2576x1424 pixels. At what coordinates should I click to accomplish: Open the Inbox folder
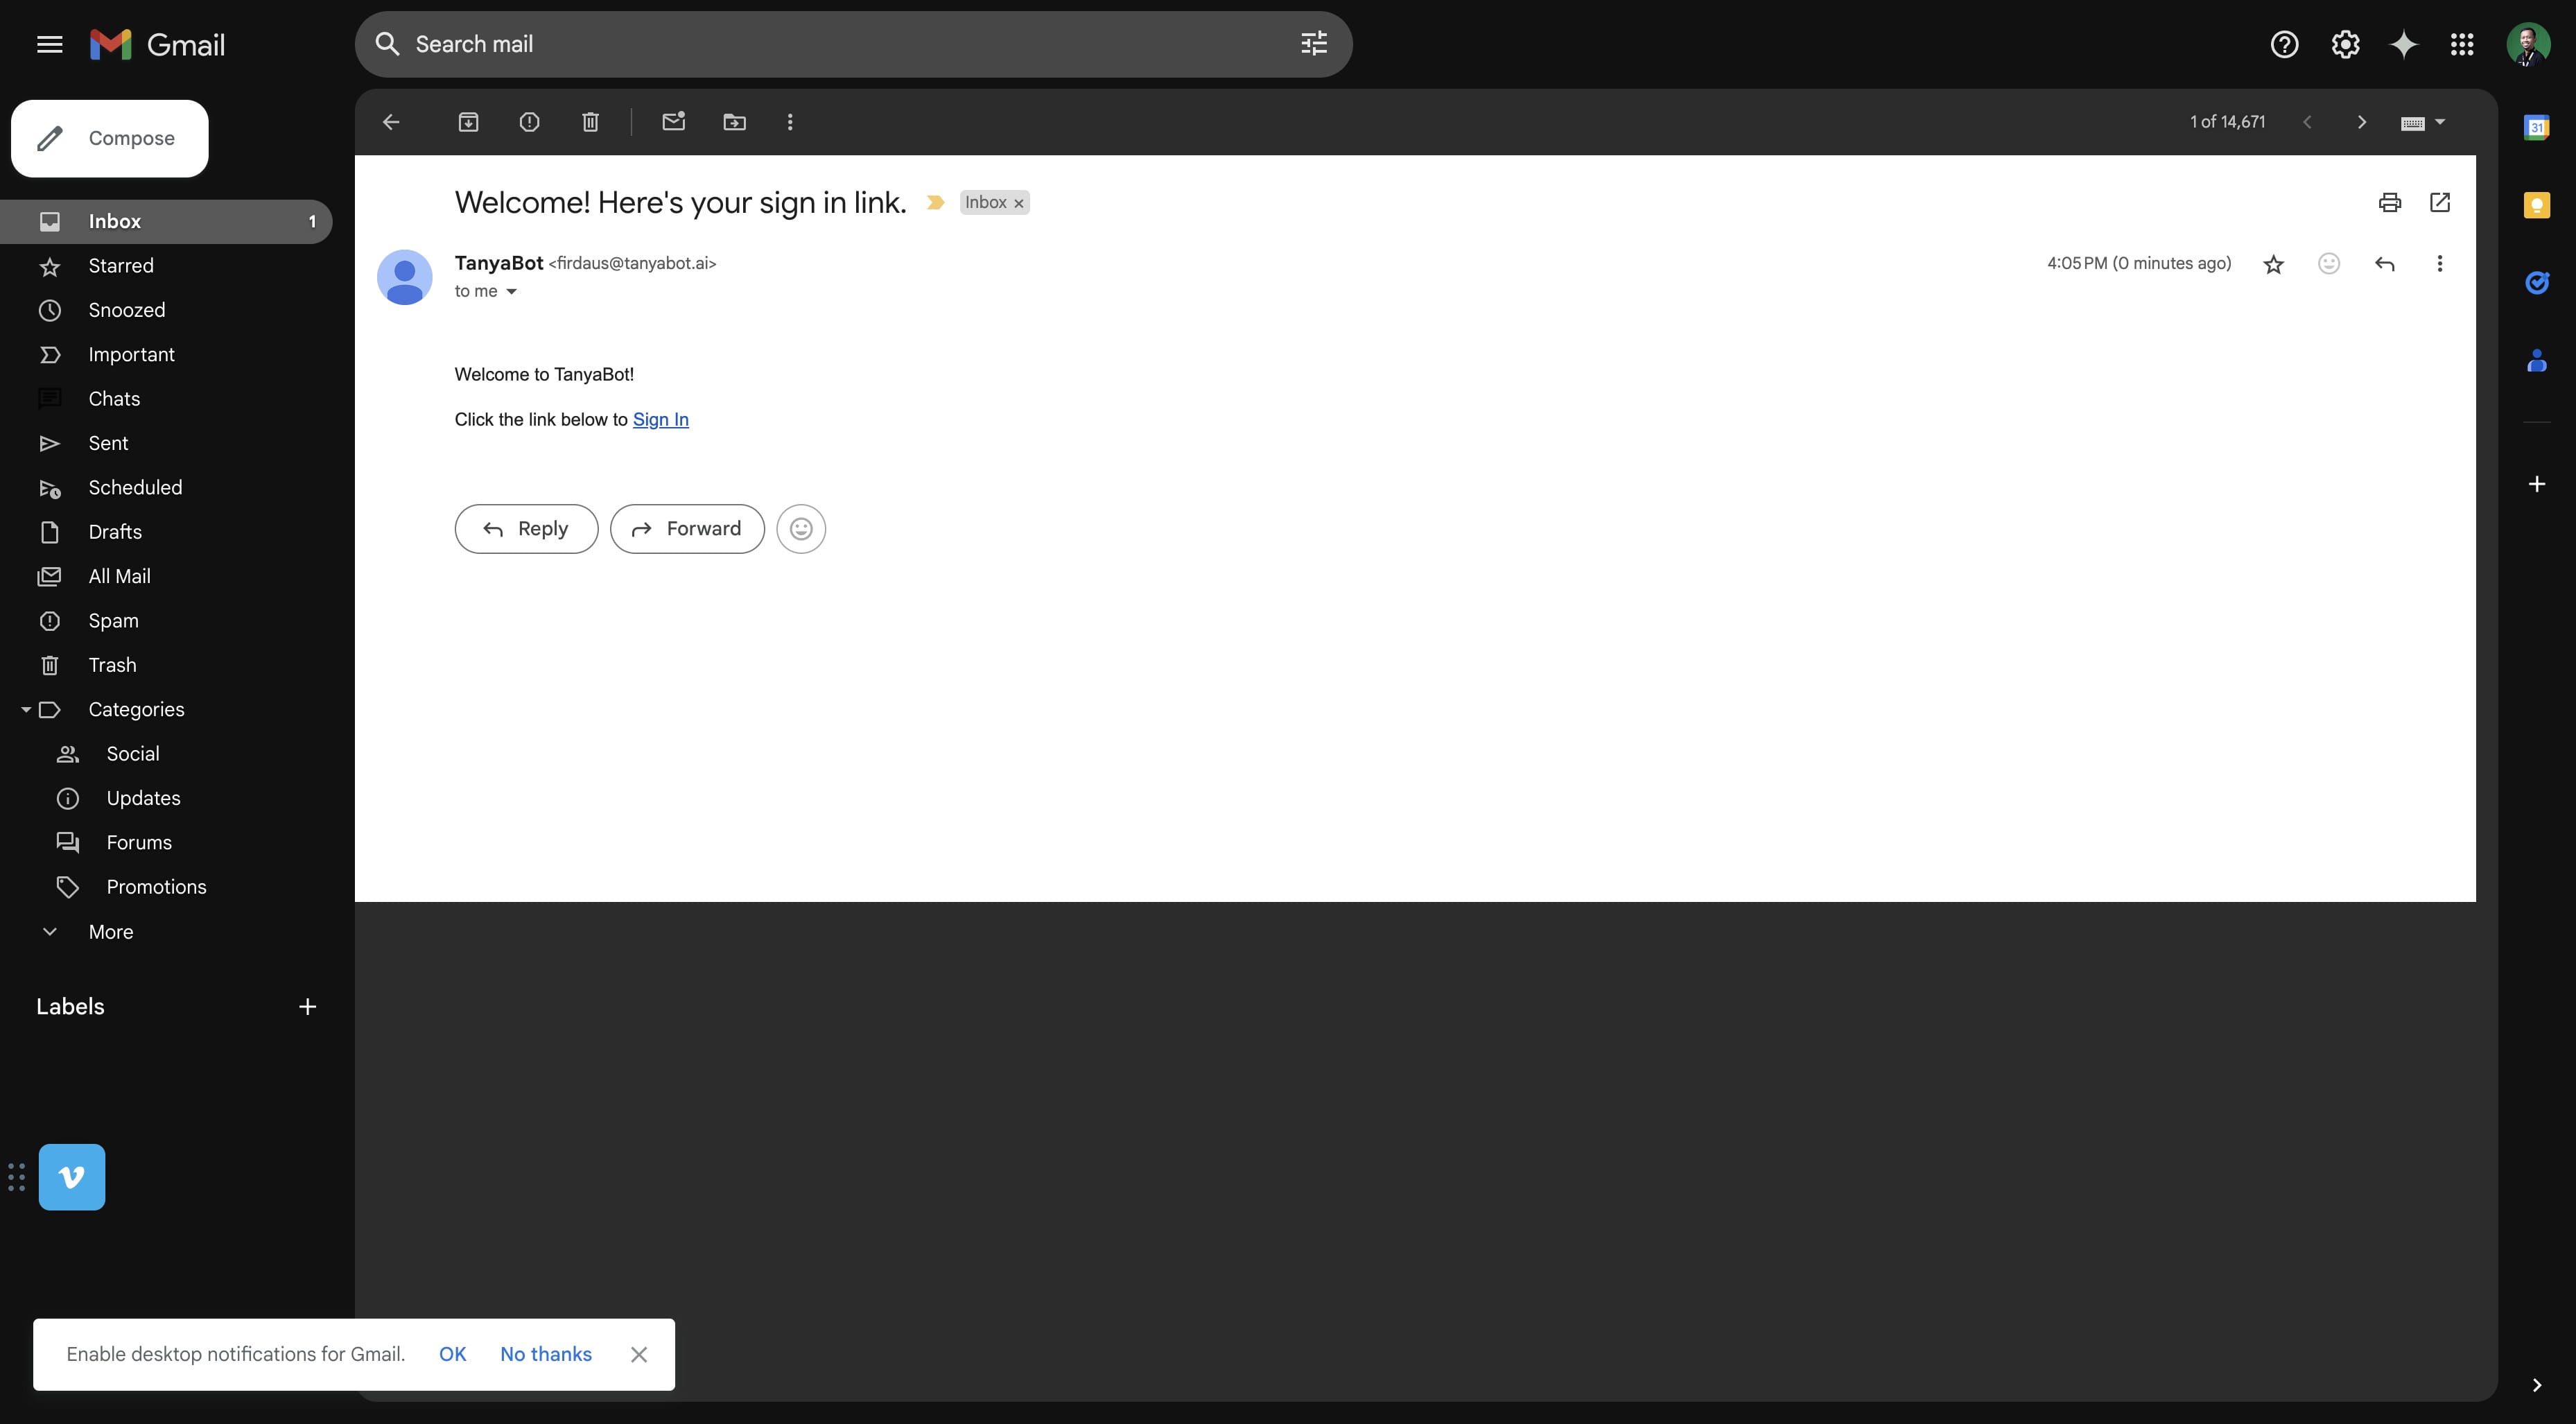coord(166,221)
